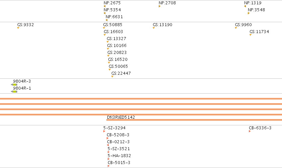The image size is (282, 168).
Task: Click the 5-HA-1832 feature label
Action: point(119,156)
